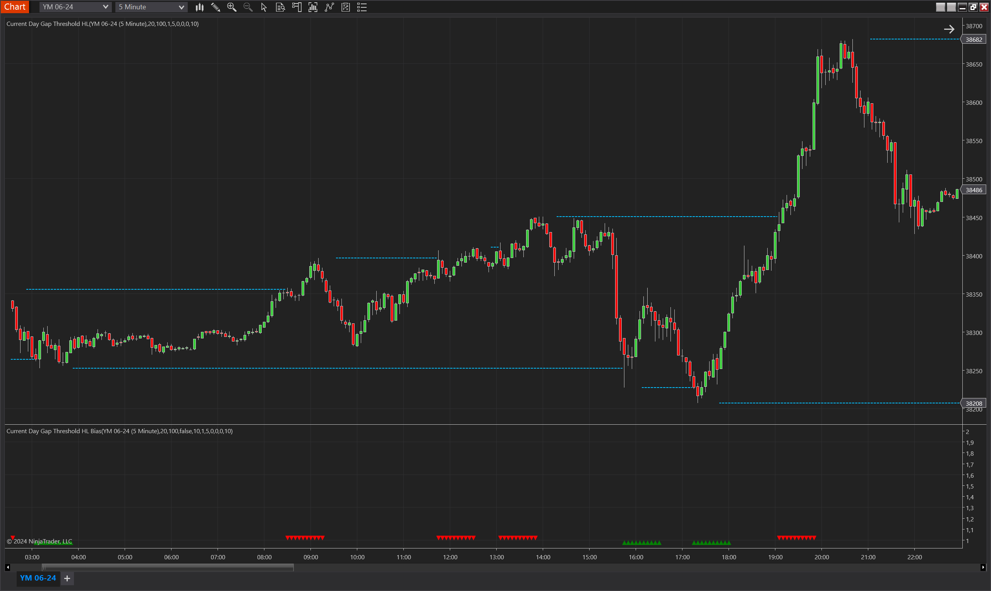The width and height of the screenshot is (991, 591).
Task: Click the © 2024 NinjaTrader, LLC text
Action: 39,541
